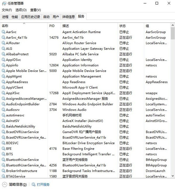
Task: Click the BaiduNetdiskUtility service icon
Action: 3,126
